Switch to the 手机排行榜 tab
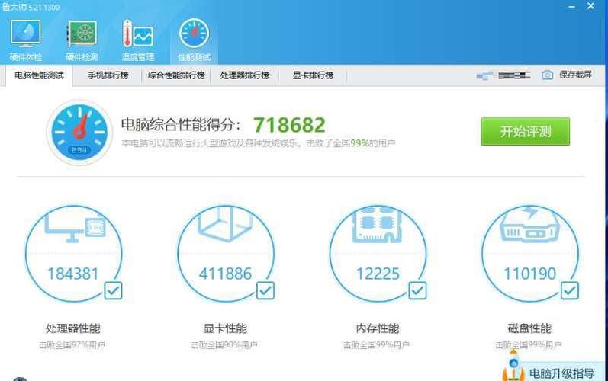608x381 pixels. point(108,75)
